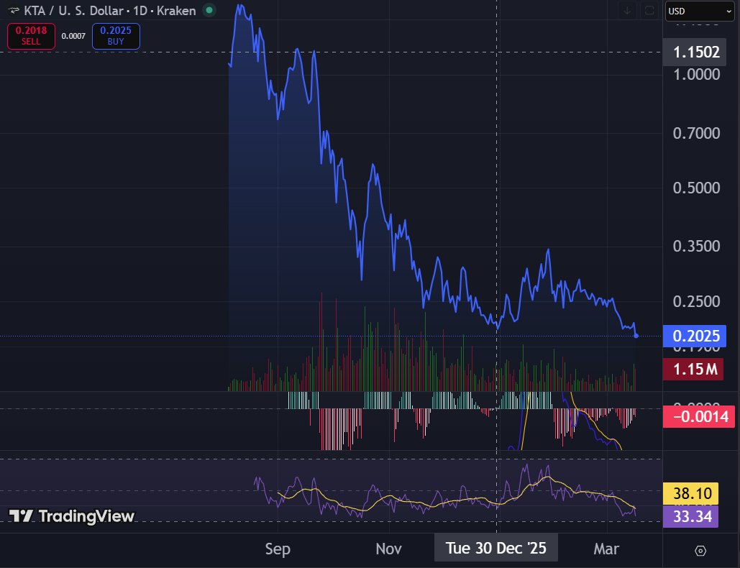Click the 0.0007 spread value

(x=73, y=37)
